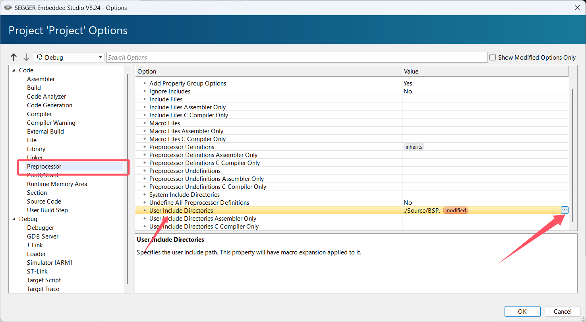586x322 pixels.
Task: Select Preprocessor Undefinitions C Compiler Only row
Action: pyautogui.click(x=352, y=187)
